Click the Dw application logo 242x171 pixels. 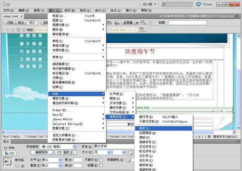(7, 4)
